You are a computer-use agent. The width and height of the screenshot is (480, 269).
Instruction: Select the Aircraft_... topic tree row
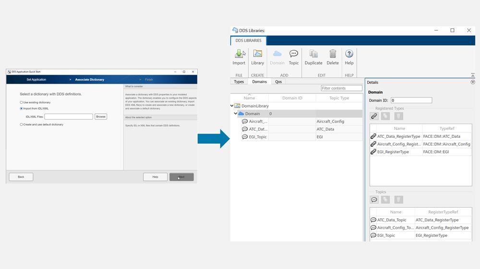pyautogui.click(x=301, y=121)
